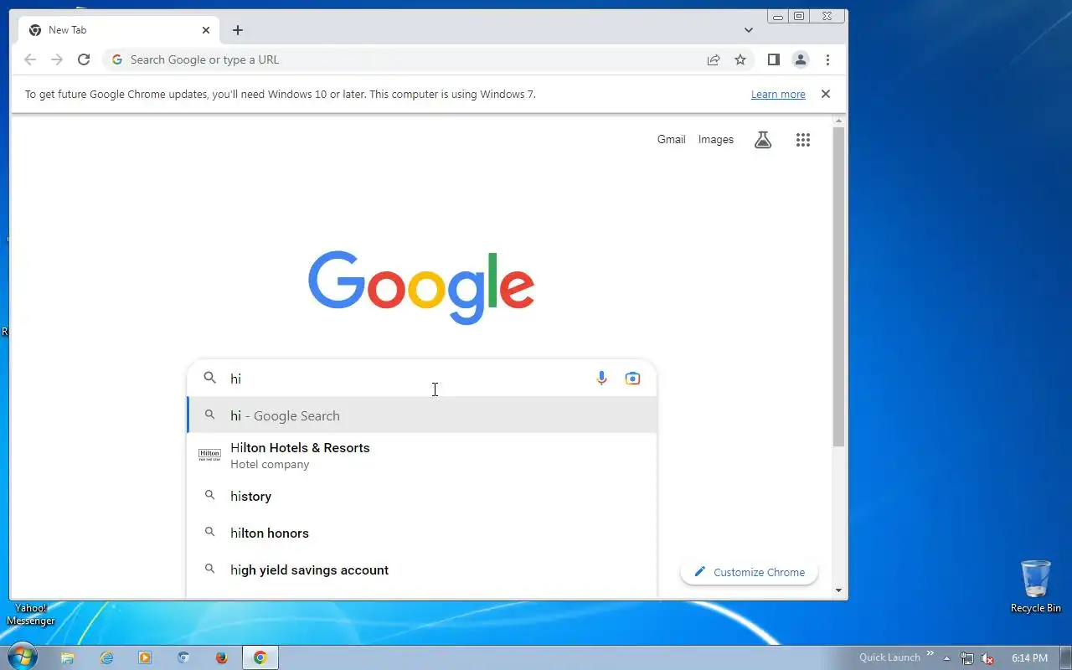Open the network tray icon
Viewport: 1072px width, 670px height.
tap(967, 658)
